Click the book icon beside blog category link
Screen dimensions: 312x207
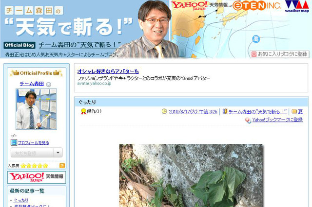225,111
